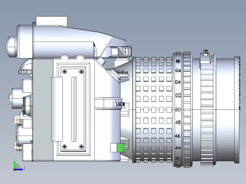Click the blue Z axis of orientation triad
Viewport: 246px width, 184px height.
pos(18,169)
